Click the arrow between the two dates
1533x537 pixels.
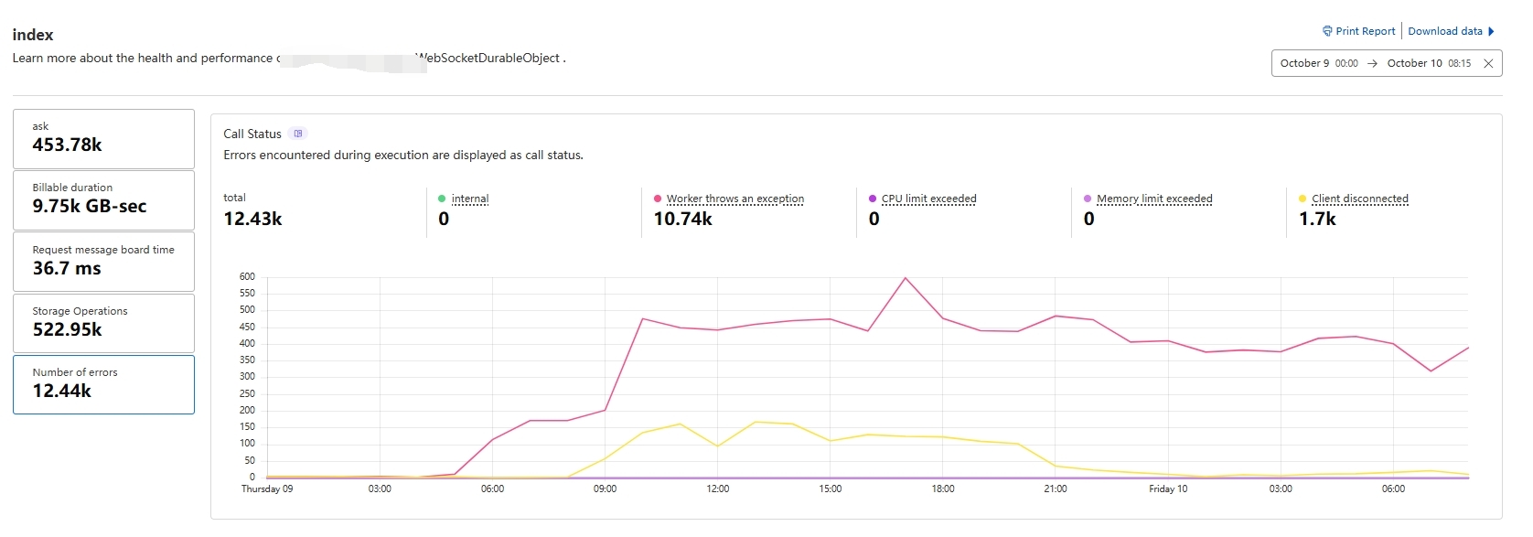[x=1372, y=63]
